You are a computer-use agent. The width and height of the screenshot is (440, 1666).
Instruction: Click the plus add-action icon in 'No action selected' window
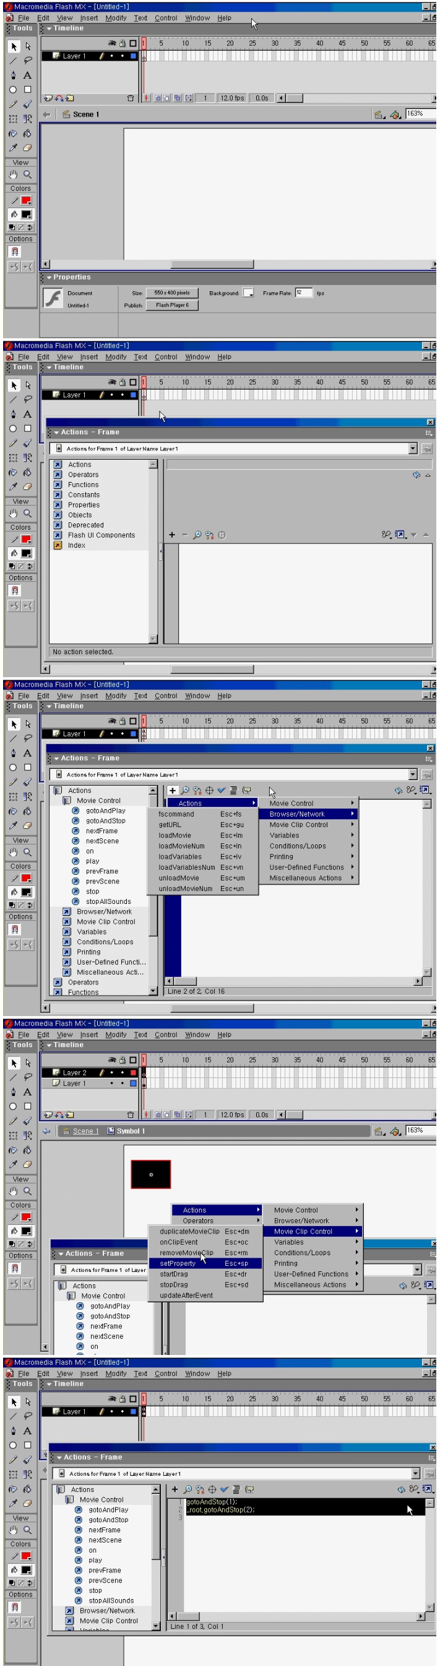coord(172,535)
